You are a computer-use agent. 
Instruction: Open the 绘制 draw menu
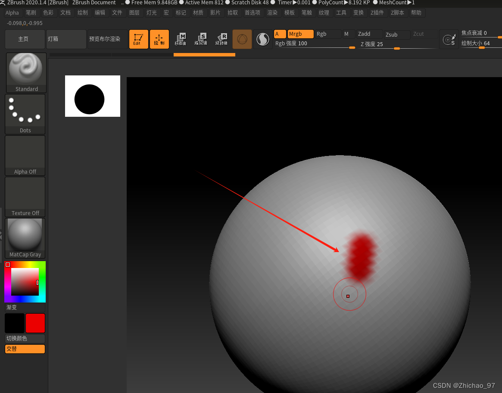tap(83, 13)
